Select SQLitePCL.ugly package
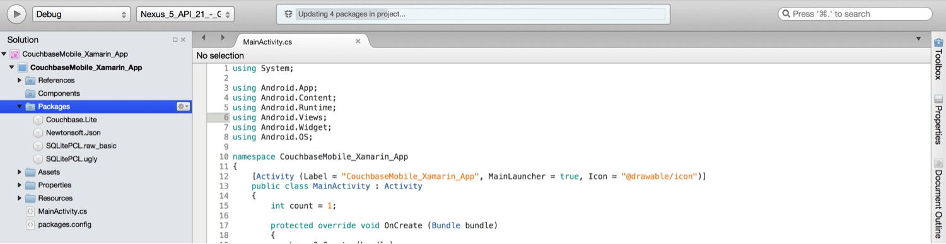 pos(72,159)
